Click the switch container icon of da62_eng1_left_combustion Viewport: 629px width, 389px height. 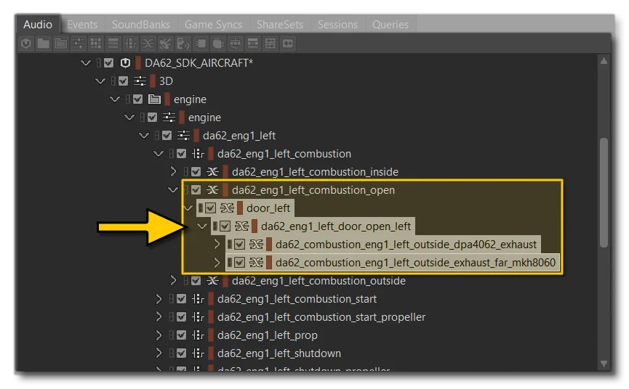click(x=198, y=154)
